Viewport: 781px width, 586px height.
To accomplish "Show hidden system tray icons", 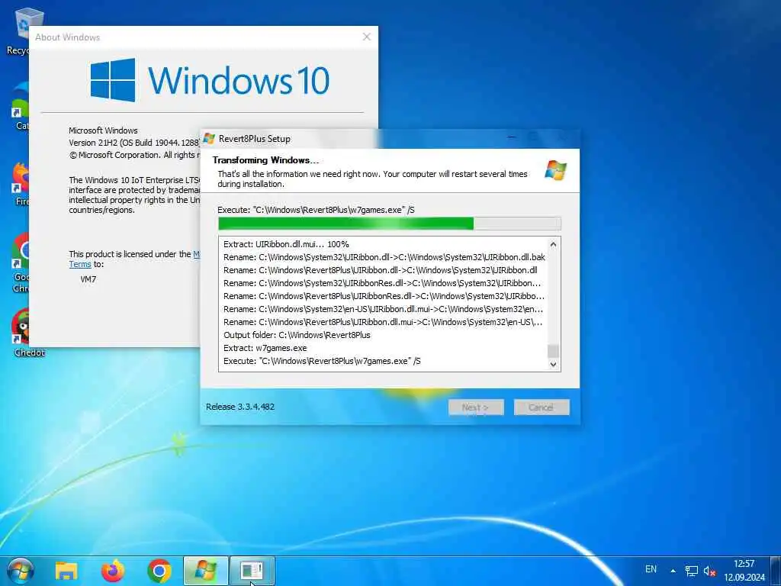I will point(673,571).
